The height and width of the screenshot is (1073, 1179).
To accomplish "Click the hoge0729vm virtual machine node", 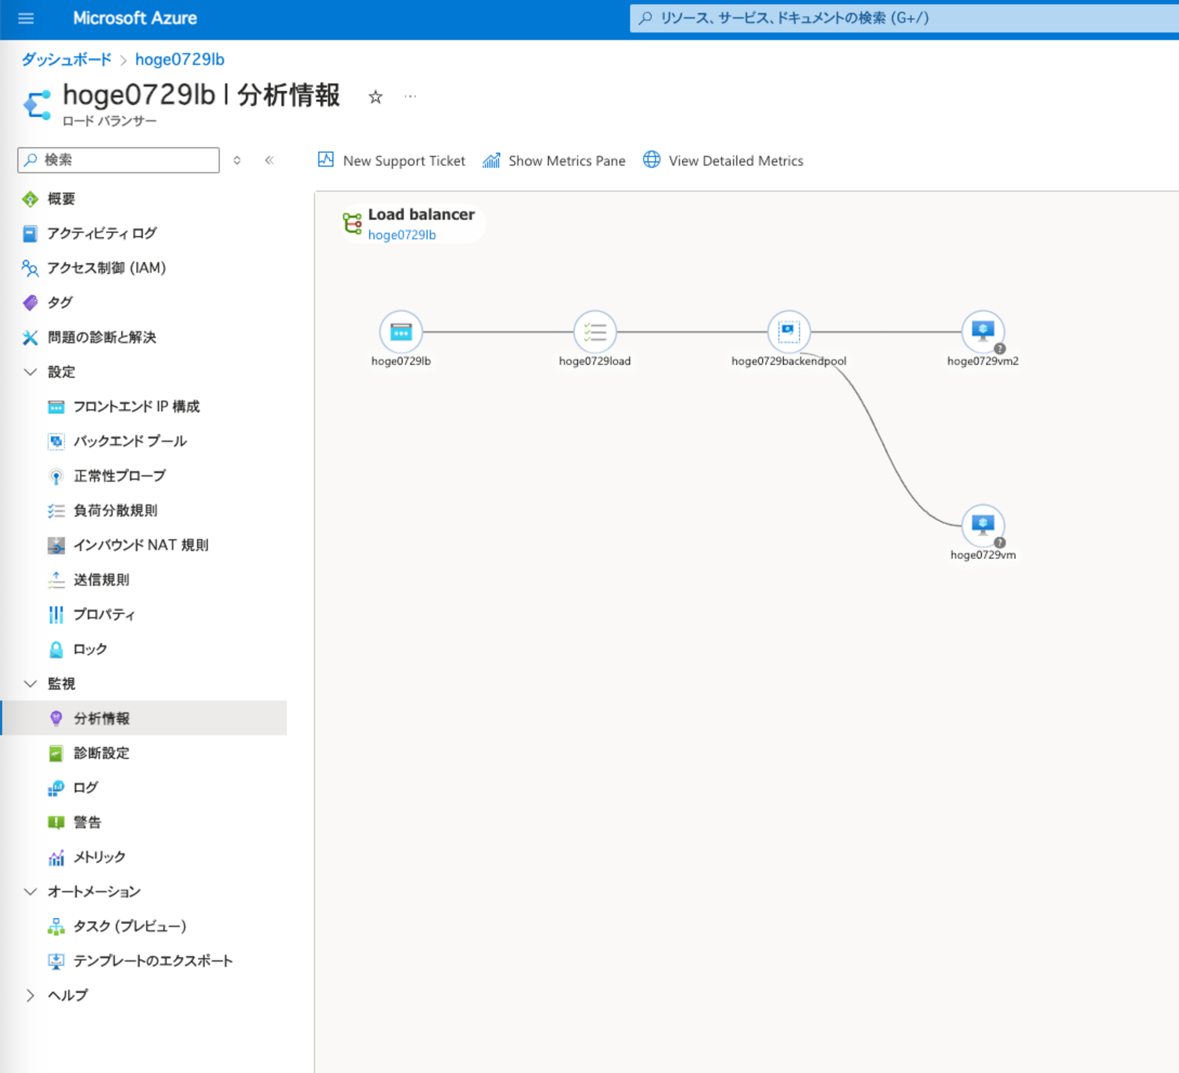I will point(983,526).
